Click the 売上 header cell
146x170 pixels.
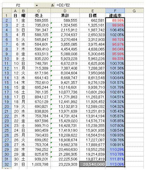tap(39, 16)
